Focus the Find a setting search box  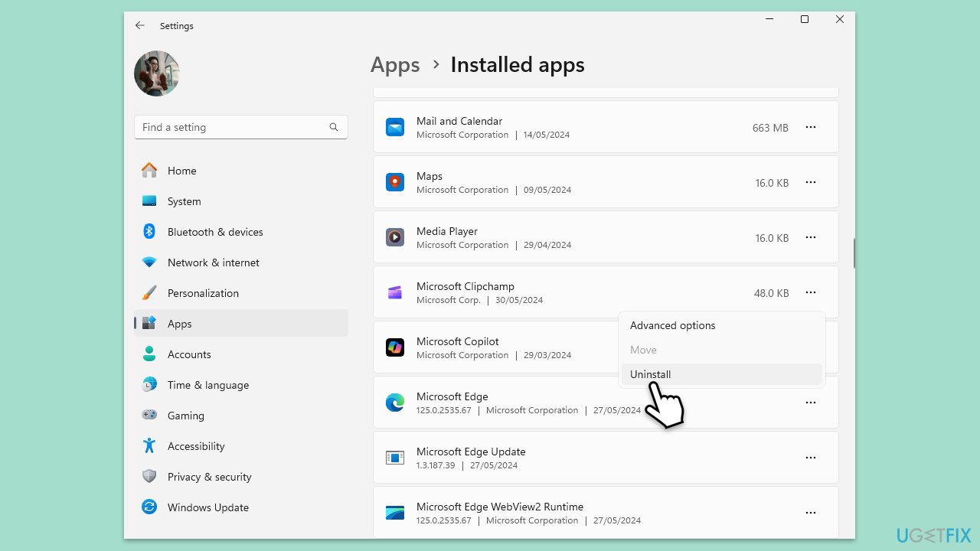tap(241, 127)
